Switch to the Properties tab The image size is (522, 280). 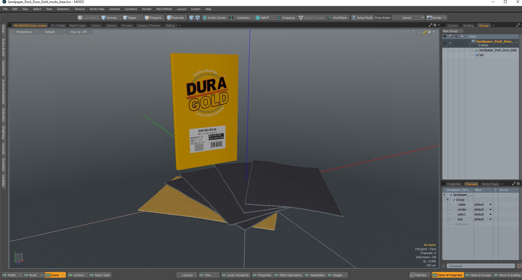(x=454, y=184)
